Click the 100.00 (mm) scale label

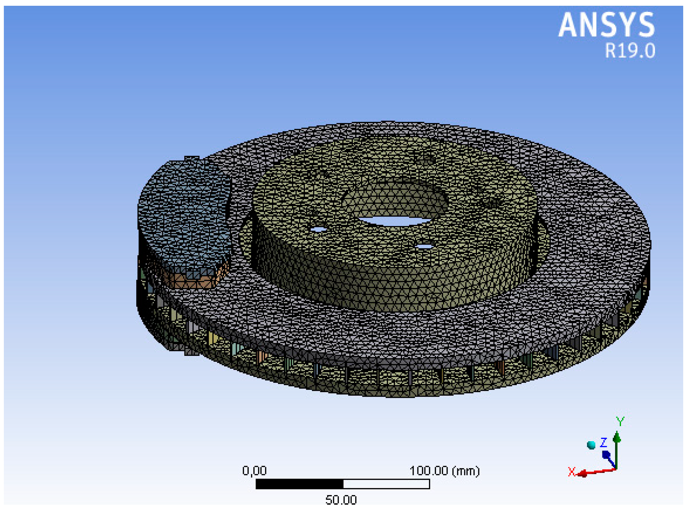pyautogui.click(x=444, y=471)
